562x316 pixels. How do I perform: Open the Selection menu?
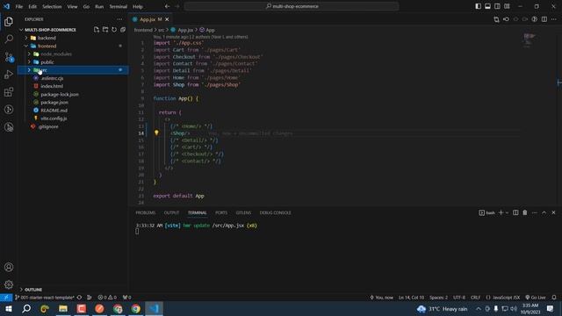point(52,6)
